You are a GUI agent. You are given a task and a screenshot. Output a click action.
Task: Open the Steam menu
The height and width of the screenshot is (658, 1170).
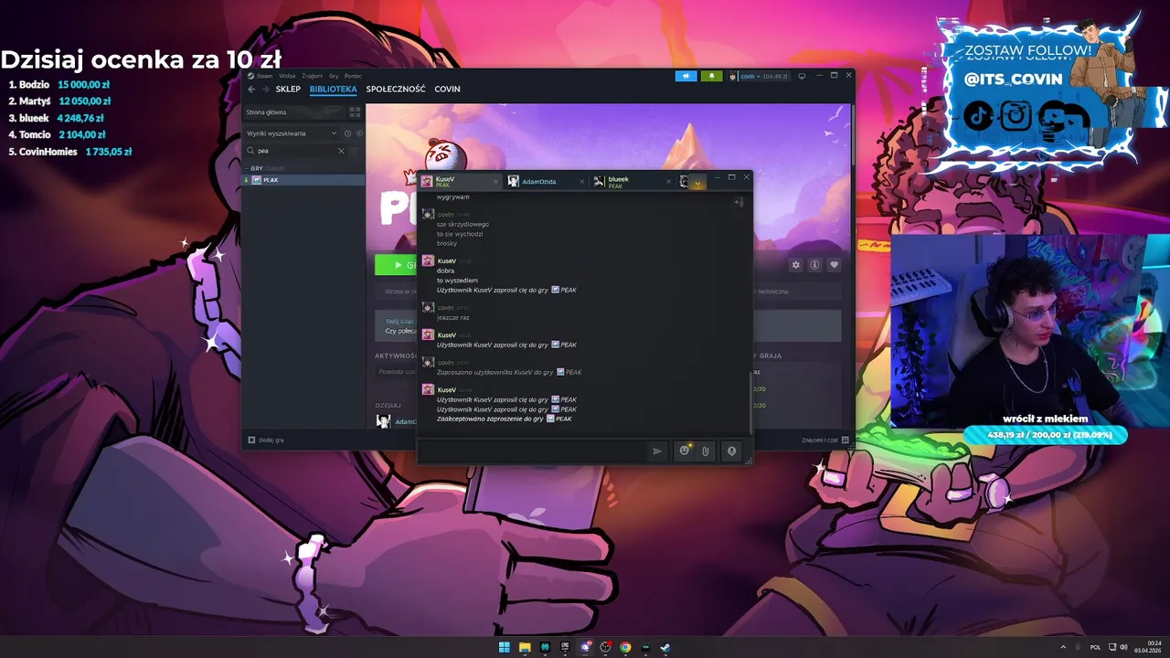(264, 76)
